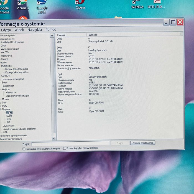Select Kodery-dekodery wideo in the tree
194x194 pixels.
click(x=17, y=72)
